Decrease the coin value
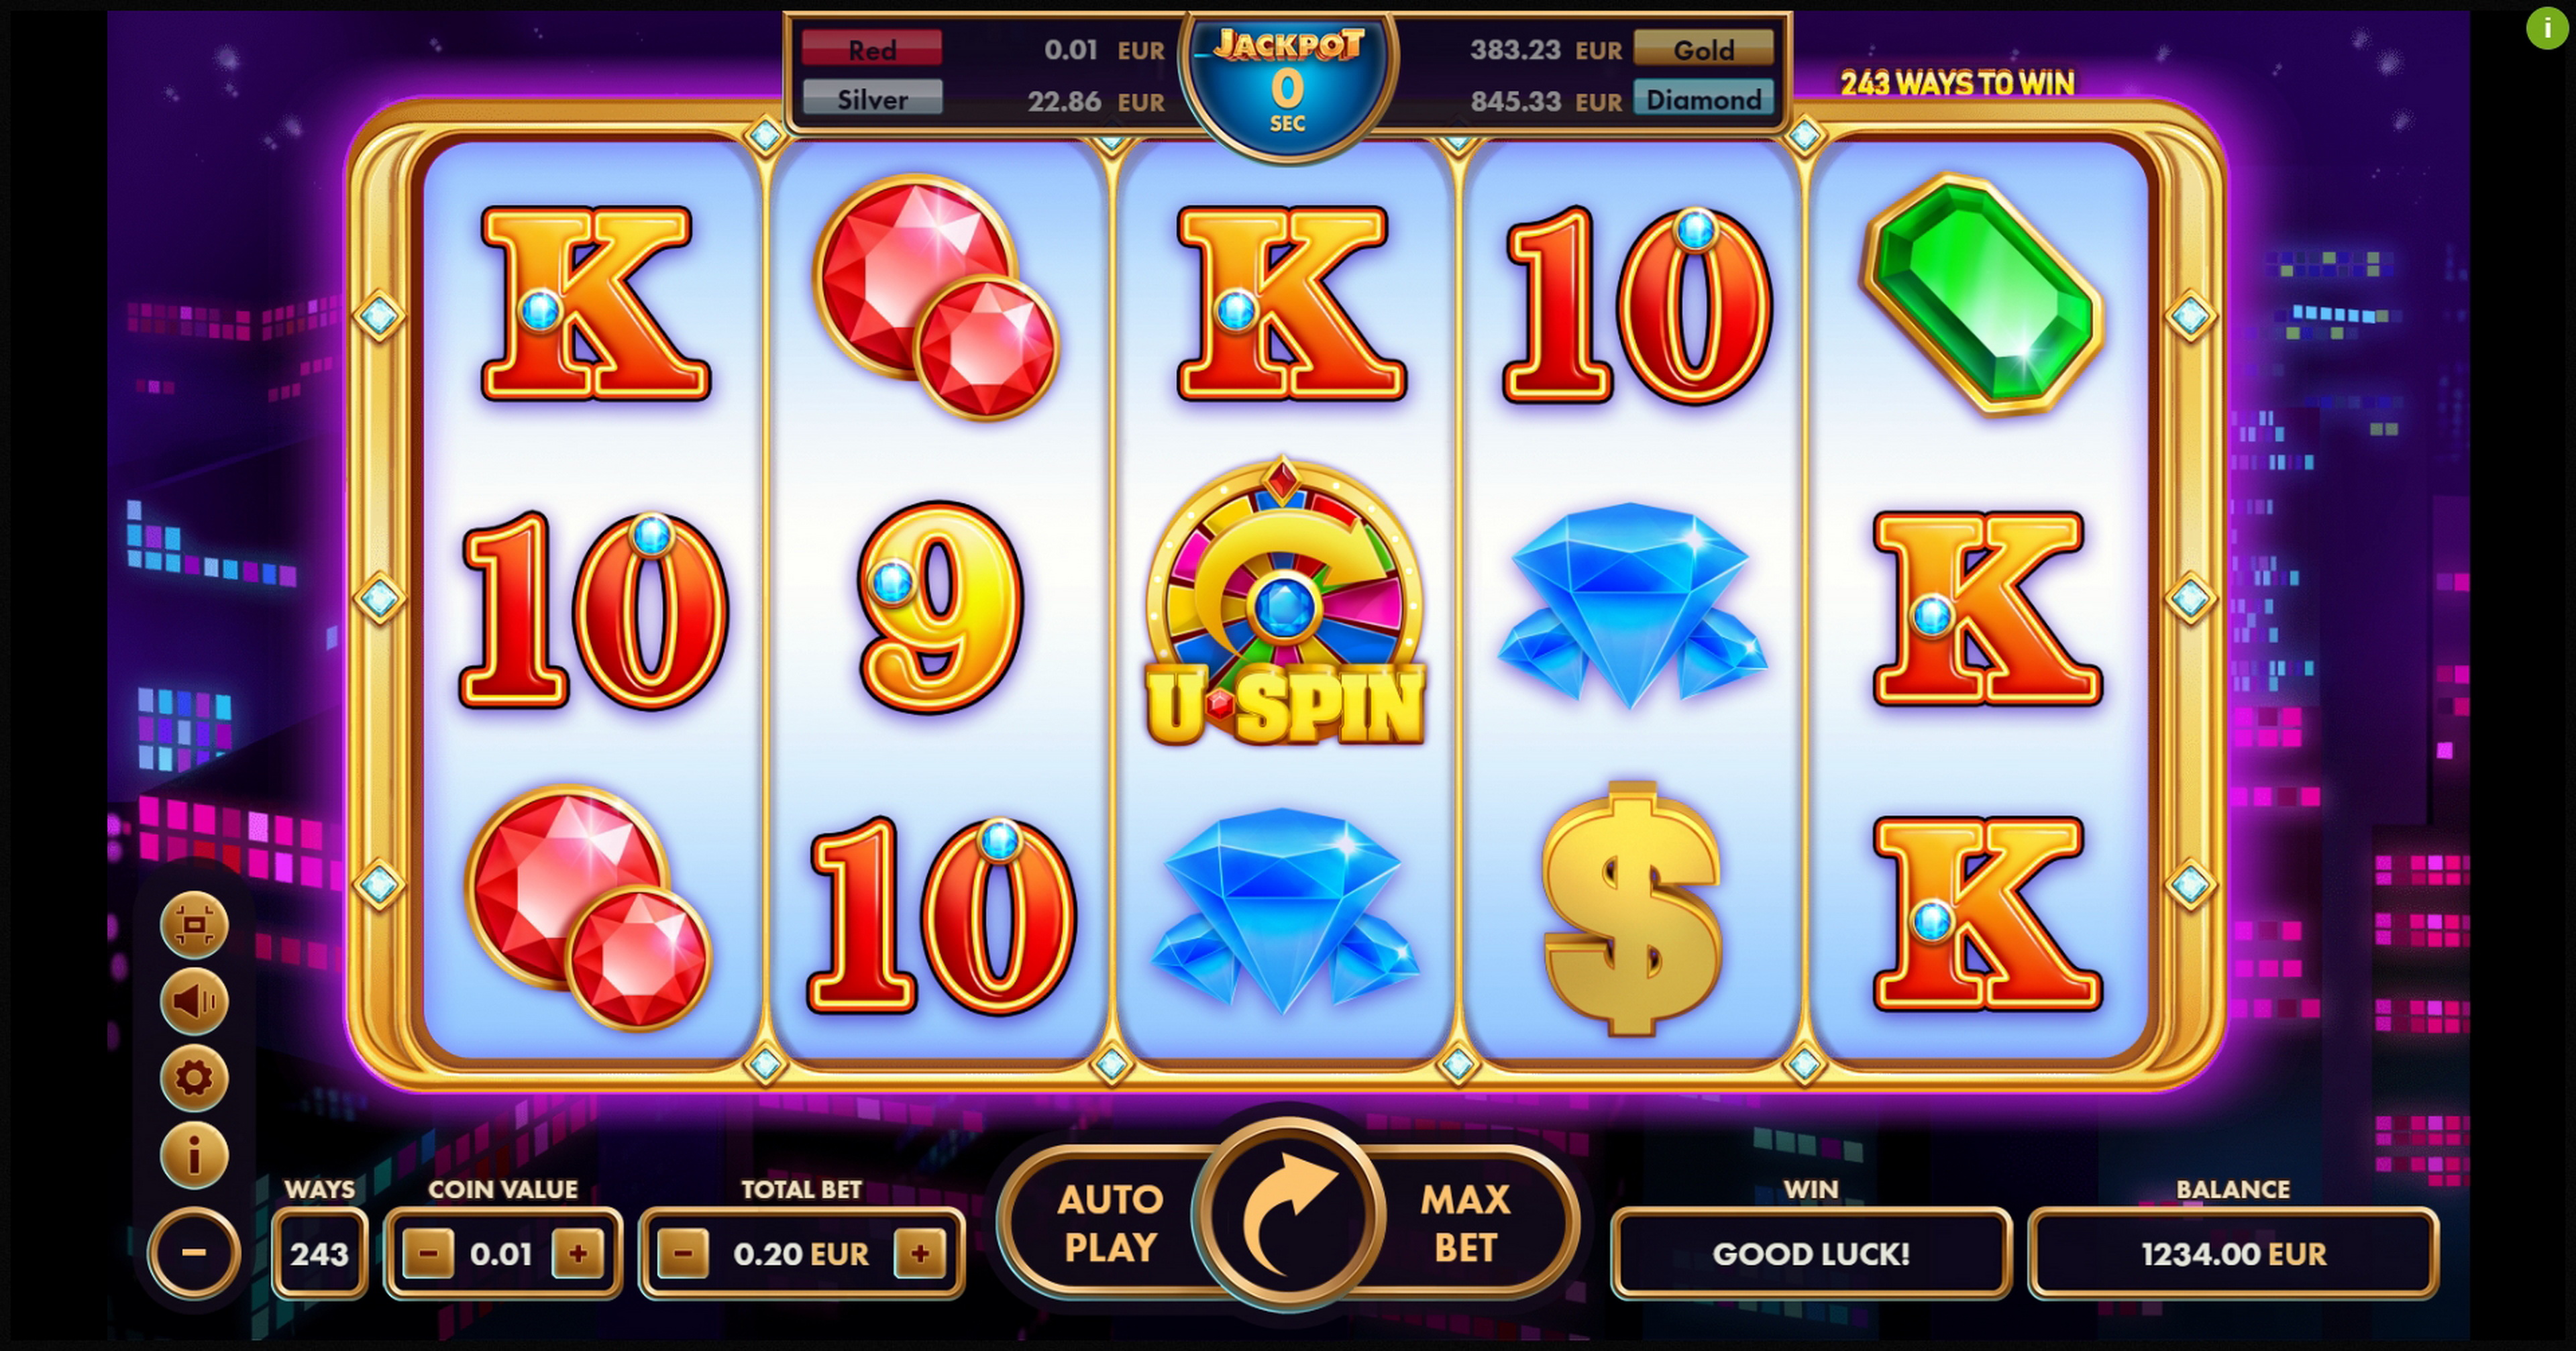The width and height of the screenshot is (2576, 1351). pos(428,1253)
